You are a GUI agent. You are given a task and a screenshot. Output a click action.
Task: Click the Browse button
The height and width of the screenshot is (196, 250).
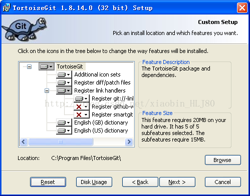[223, 160]
